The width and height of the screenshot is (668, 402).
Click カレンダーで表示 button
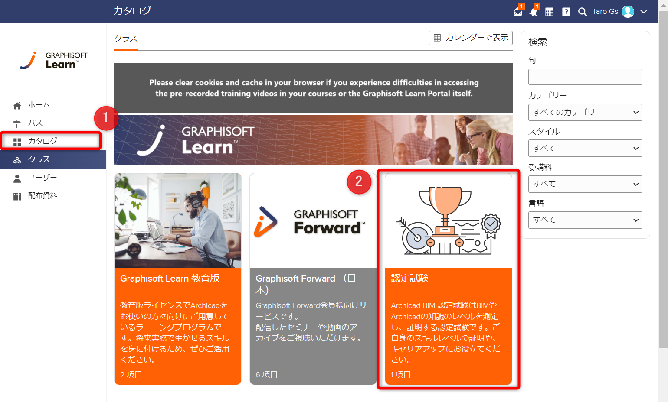click(x=470, y=38)
